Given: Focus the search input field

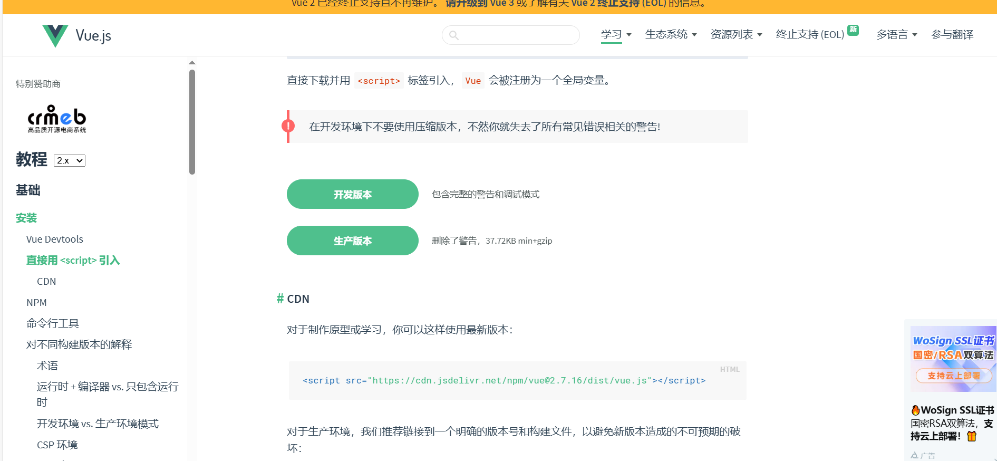Looking at the screenshot, I should (x=510, y=35).
